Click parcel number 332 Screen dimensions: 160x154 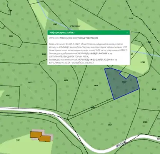pos(18,140)
